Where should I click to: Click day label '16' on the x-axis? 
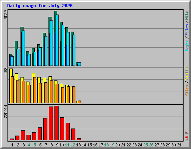95,145
